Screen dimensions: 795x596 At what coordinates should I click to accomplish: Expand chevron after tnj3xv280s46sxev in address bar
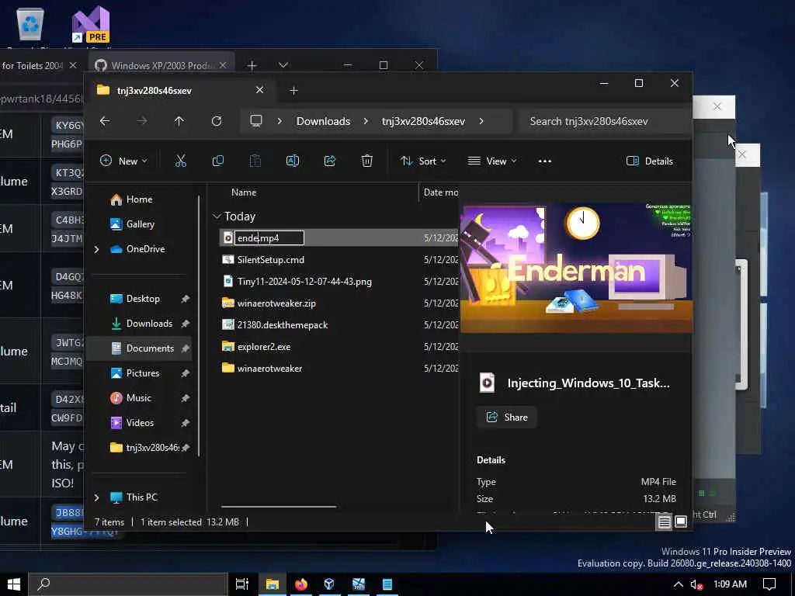[x=481, y=121]
